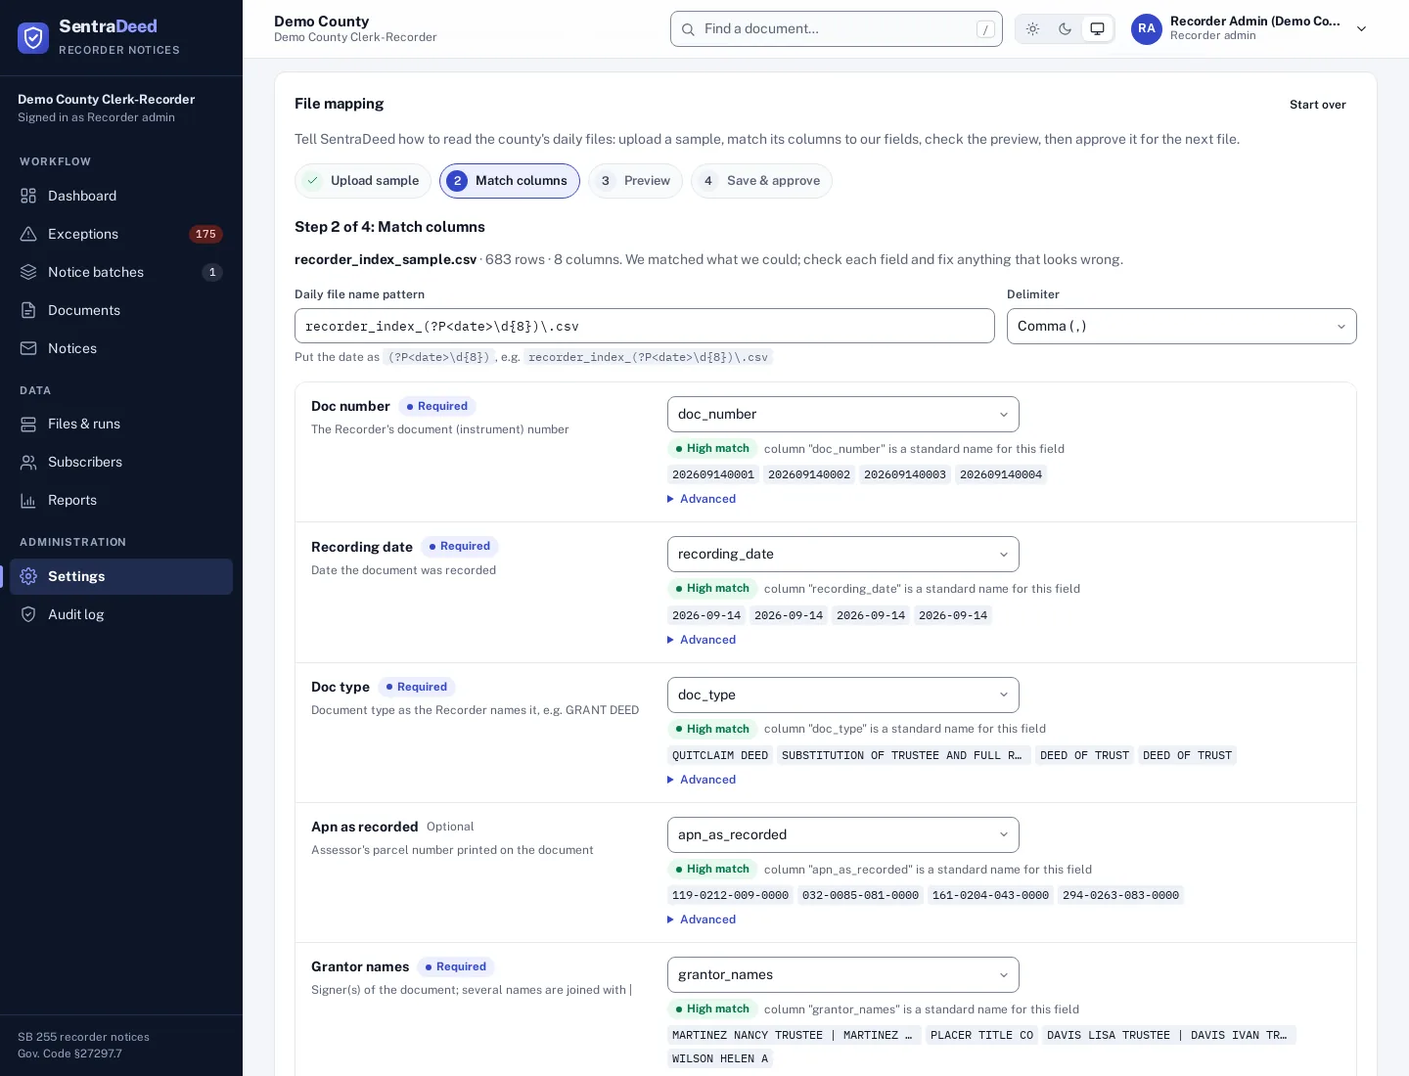Go to the Save & approve step
The width and height of the screenshot is (1409, 1076).
click(761, 181)
